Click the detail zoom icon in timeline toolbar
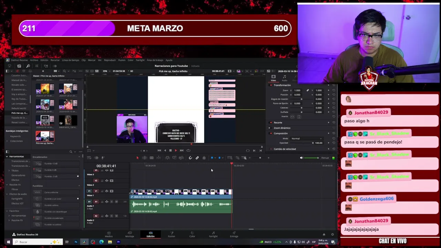Viewport: 441px width, 248px height. click(x=237, y=158)
